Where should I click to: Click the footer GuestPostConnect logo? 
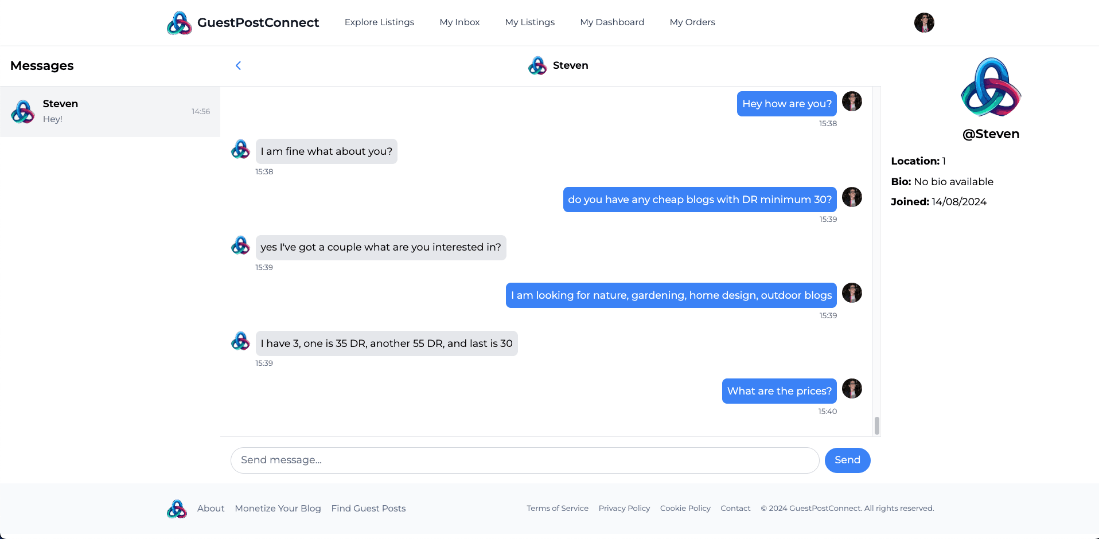pyautogui.click(x=177, y=509)
